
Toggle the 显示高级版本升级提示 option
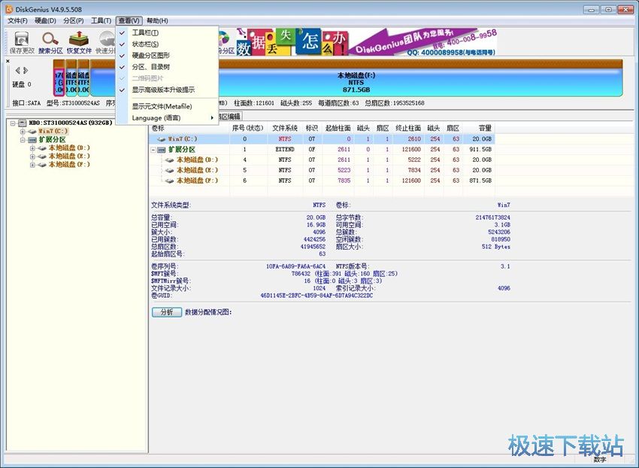[167, 90]
